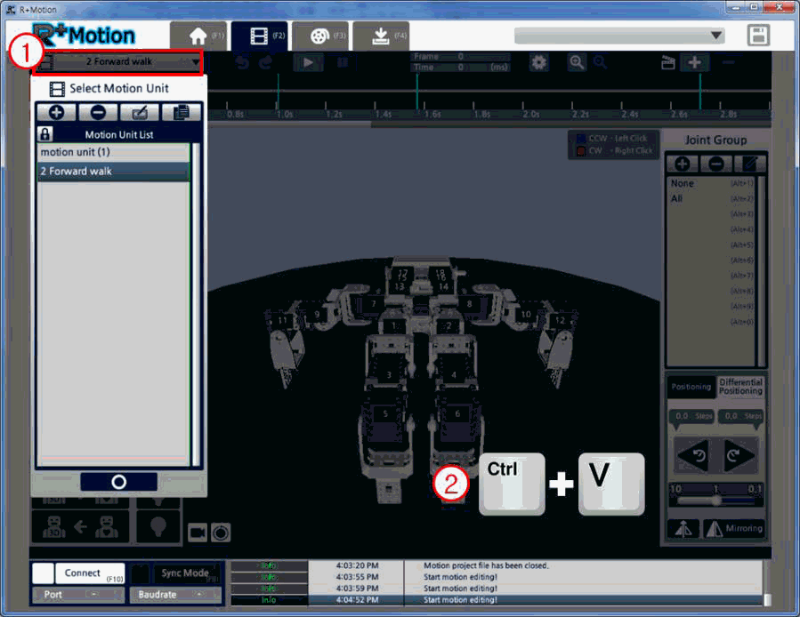Delete joint group with minus icon

click(x=715, y=164)
